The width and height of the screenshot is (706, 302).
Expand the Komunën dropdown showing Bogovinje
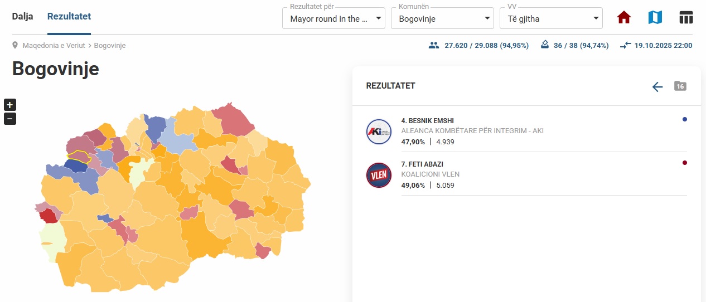[x=442, y=18]
